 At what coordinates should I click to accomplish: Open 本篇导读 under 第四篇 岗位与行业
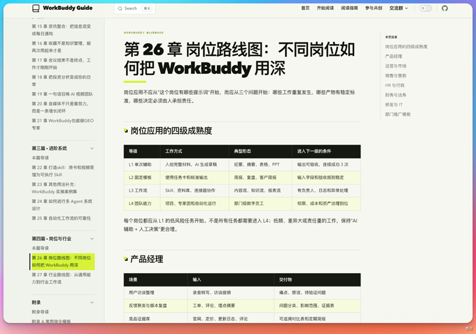point(40,248)
